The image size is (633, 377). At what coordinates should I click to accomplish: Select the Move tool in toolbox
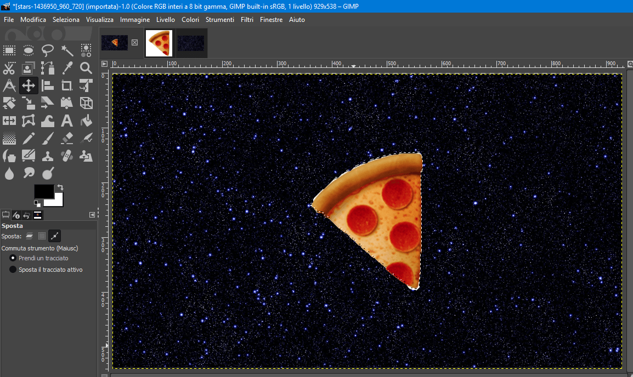(29, 85)
